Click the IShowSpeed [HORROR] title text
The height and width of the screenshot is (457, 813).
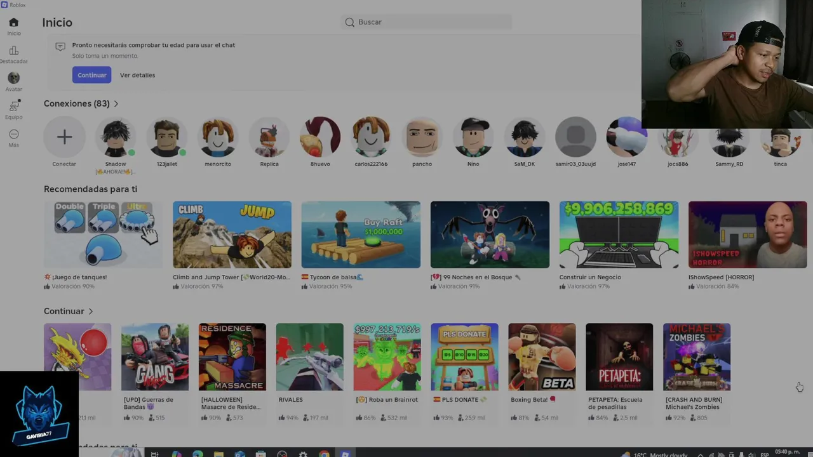tap(721, 277)
